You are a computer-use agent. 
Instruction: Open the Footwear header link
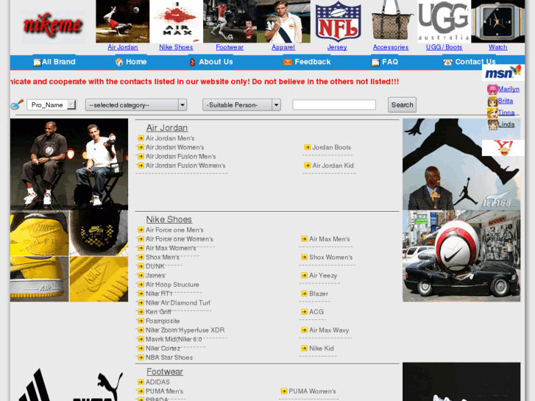click(x=230, y=47)
